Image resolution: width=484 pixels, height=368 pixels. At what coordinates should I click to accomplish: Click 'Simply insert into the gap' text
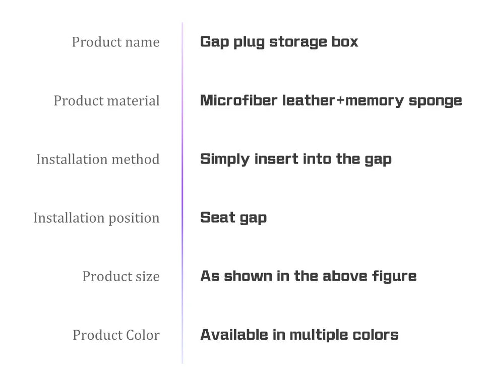[296, 160]
